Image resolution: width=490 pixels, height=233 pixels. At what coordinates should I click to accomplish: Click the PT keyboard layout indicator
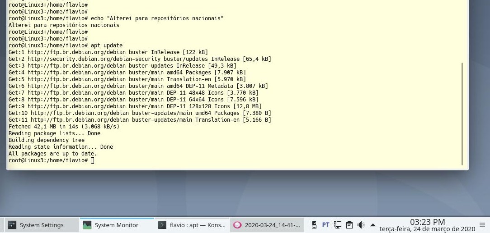pyautogui.click(x=325, y=224)
